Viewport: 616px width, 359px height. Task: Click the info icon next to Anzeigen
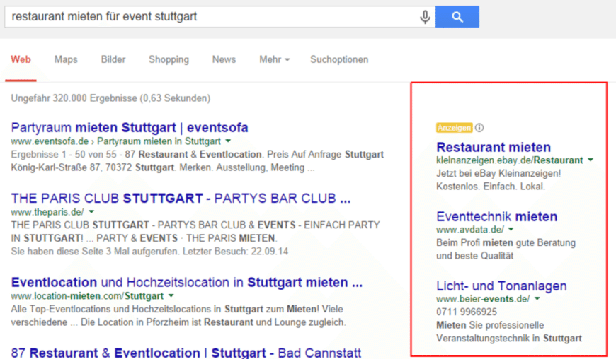coord(479,128)
